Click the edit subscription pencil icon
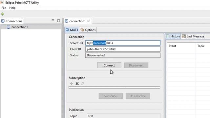Screen dimensions: 210x118 coord(83,84)
